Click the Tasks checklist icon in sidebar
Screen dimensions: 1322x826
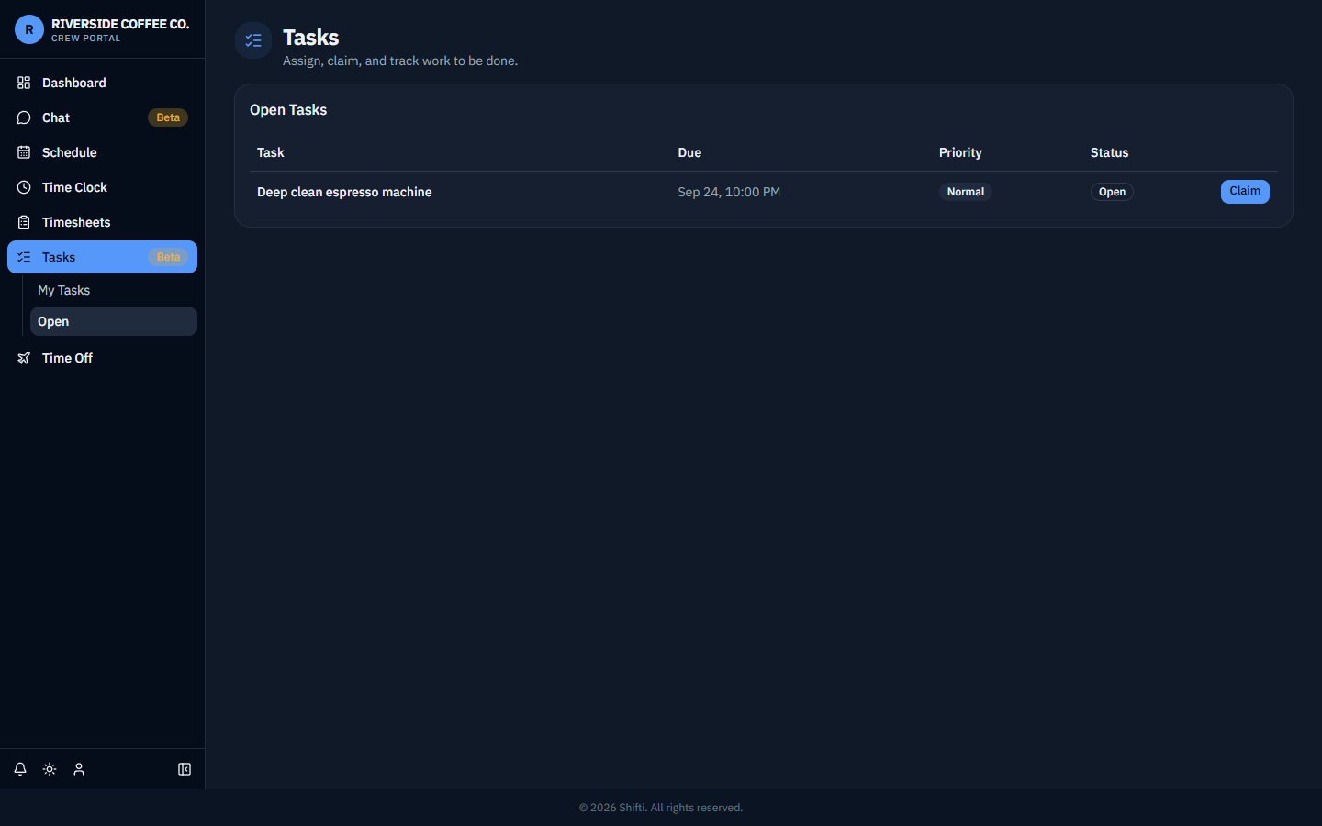tap(24, 257)
